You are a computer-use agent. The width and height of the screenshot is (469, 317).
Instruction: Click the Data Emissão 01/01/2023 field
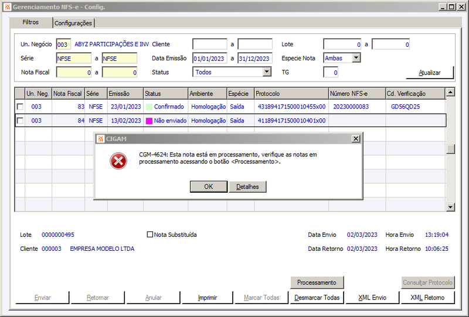point(210,59)
